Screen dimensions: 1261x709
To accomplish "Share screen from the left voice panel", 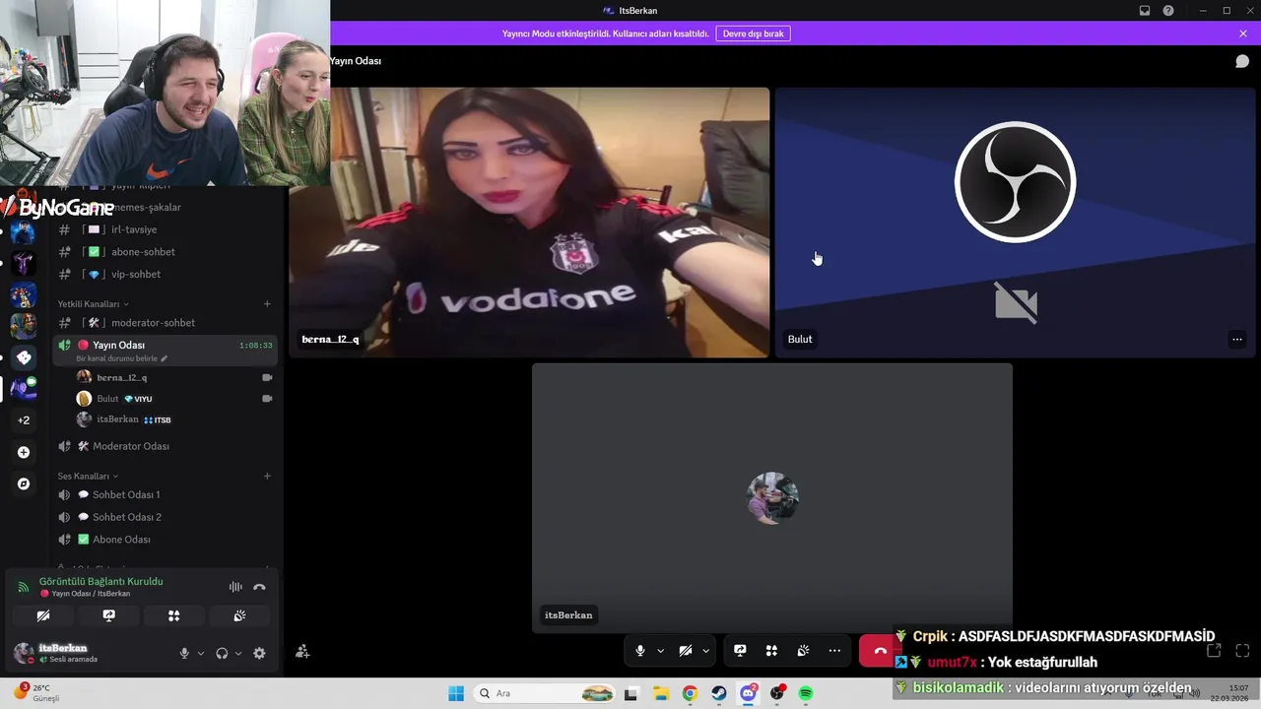I will pyautogui.click(x=108, y=615).
